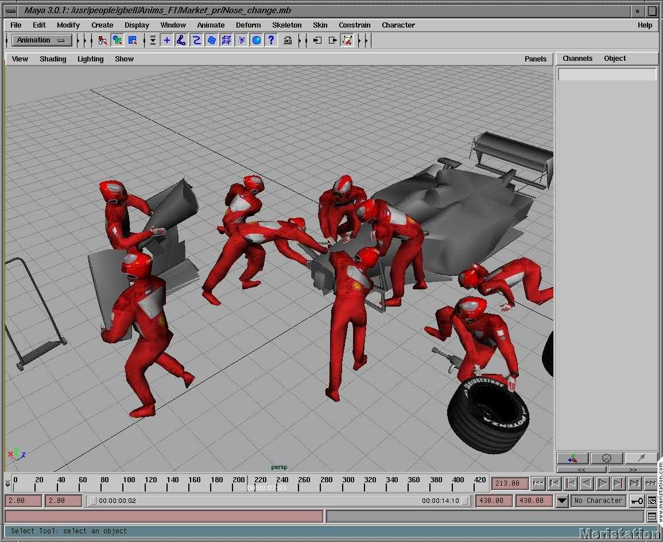Click the inputs to selected object icon
The width and height of the screenshot is (663, 542).
317,40
